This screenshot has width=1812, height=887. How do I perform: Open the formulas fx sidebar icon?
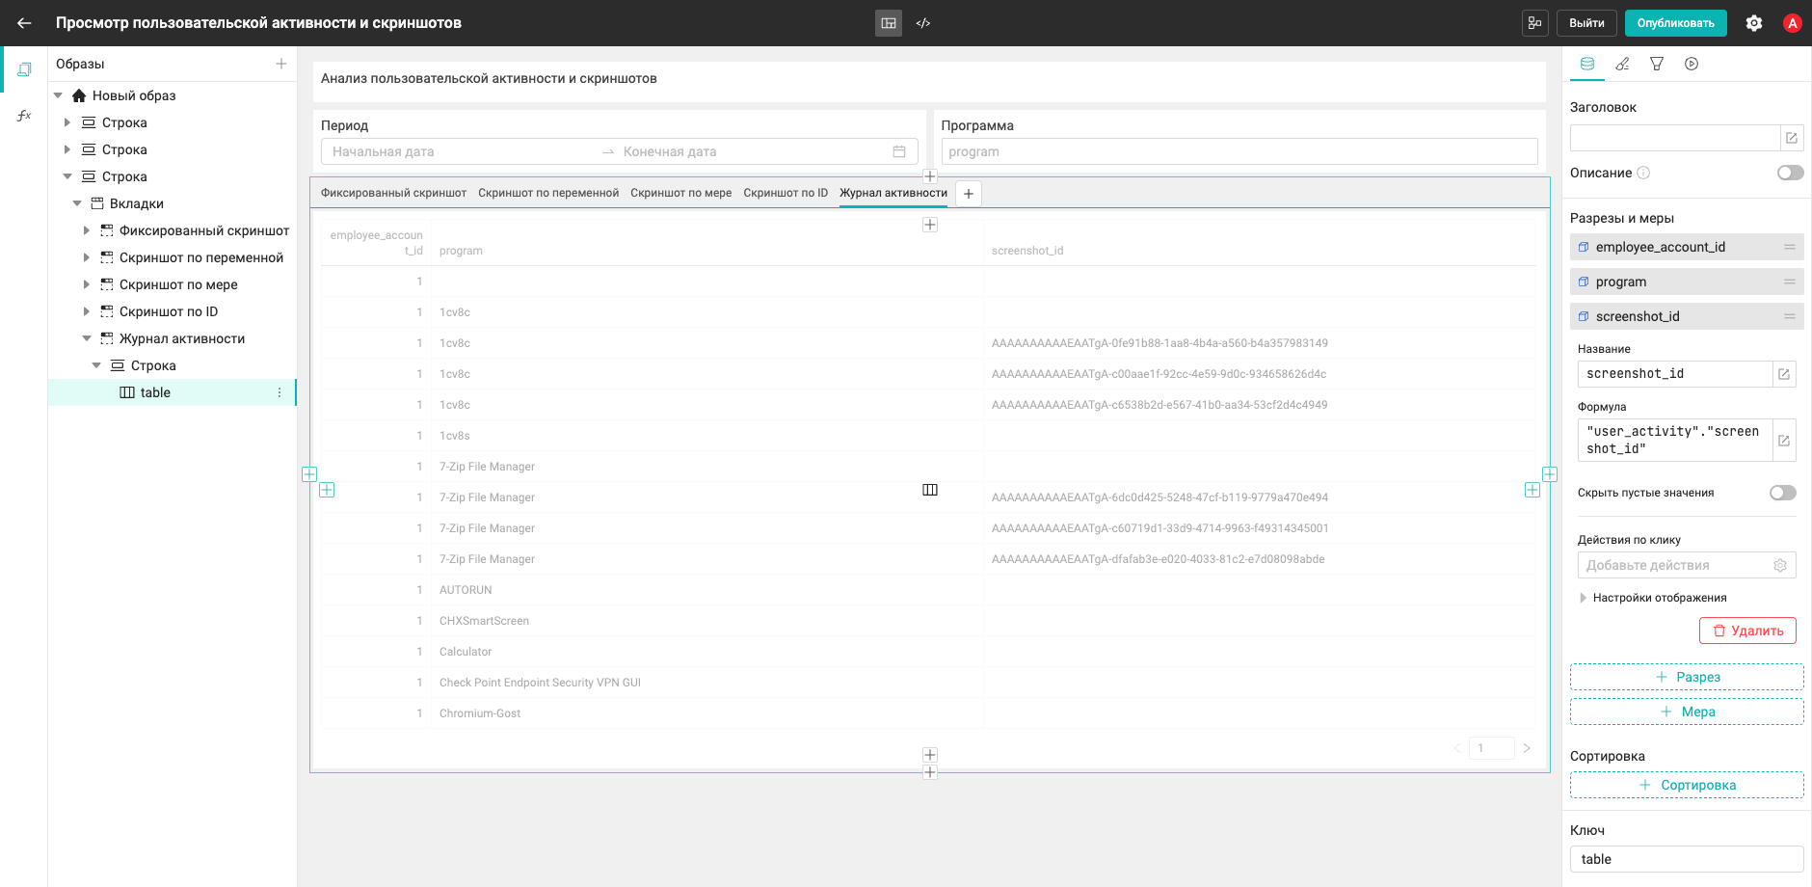24,116
